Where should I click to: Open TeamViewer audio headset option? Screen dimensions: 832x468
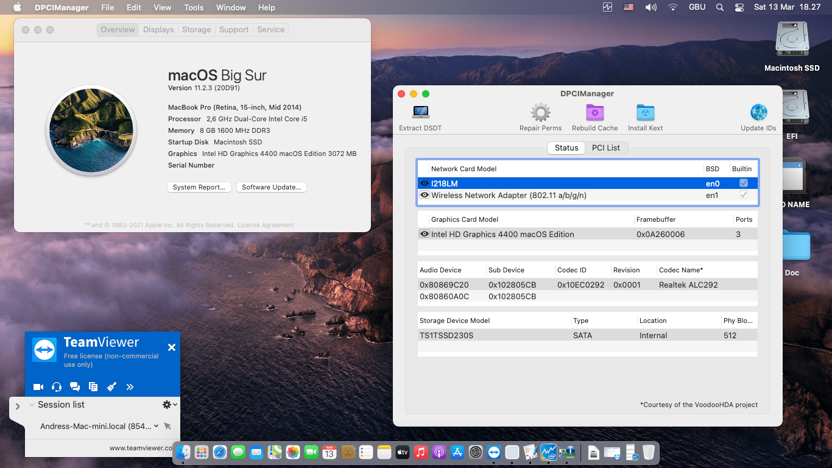tap(57, 387)
